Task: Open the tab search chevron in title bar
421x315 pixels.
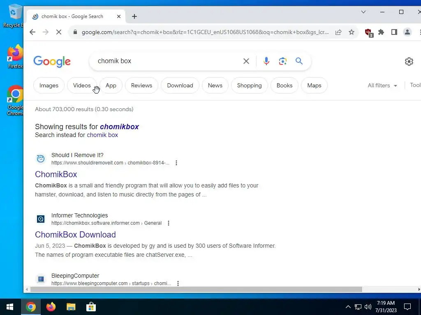Action: click(363, 12)
